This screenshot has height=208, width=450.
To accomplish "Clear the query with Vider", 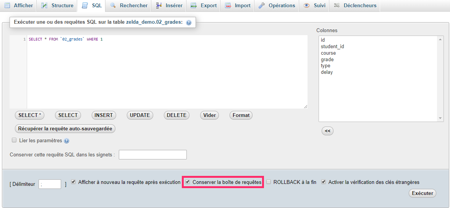I will pos(209,115).
